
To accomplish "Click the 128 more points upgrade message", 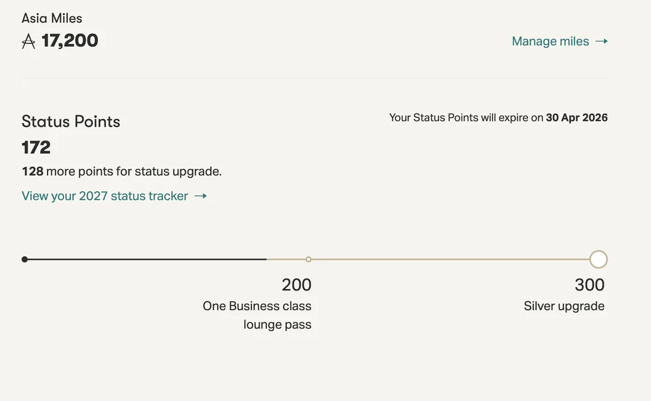I will 122,171.
